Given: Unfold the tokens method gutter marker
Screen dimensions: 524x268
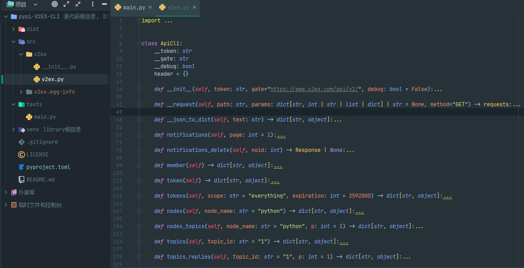Looking at the screenshot, I should (x=139, y=196).
